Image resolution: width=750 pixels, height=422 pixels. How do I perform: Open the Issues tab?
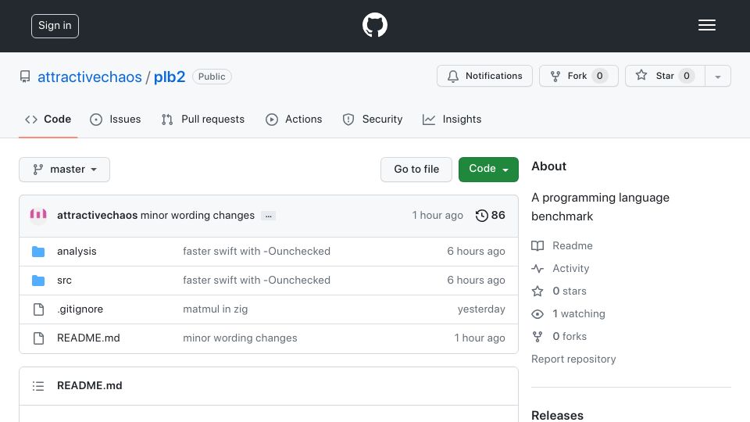point(116,119)
